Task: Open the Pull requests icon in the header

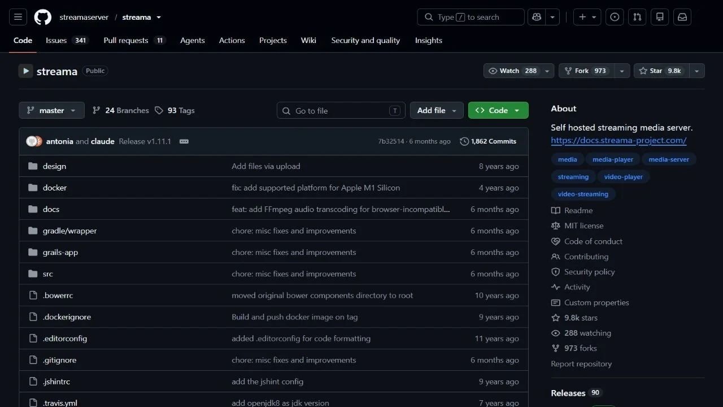Action: coord(637,17)
